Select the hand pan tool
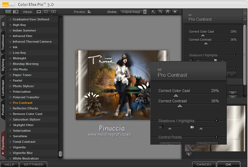The height and width of the screenshot is (167, 248). (168, 12)
